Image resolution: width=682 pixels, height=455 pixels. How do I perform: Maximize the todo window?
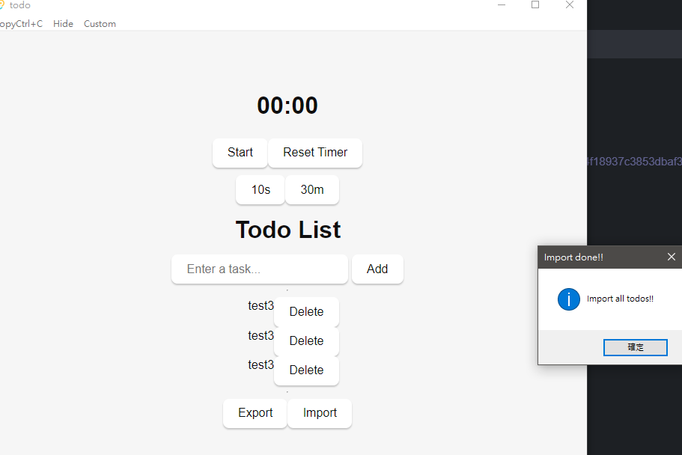[535, 4]
